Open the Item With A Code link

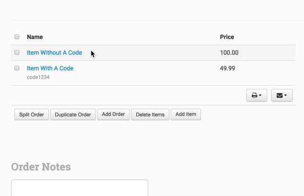pyautogui.click(x=50, y=69)
